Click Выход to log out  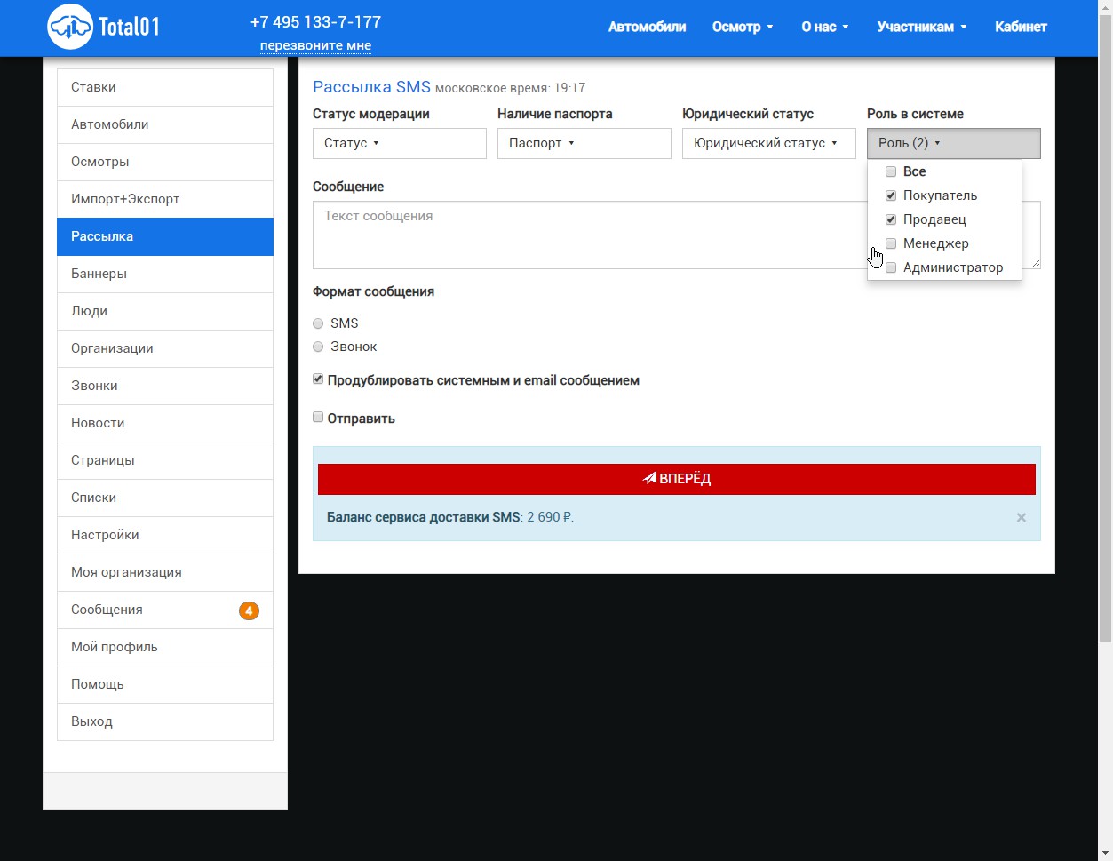[x=165, y=721]
